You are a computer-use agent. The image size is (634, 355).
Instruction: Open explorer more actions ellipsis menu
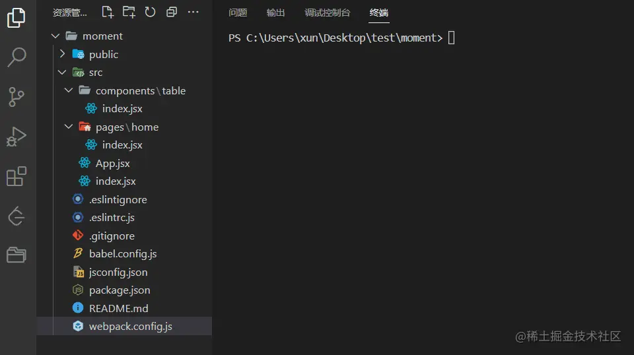[193, 12]
